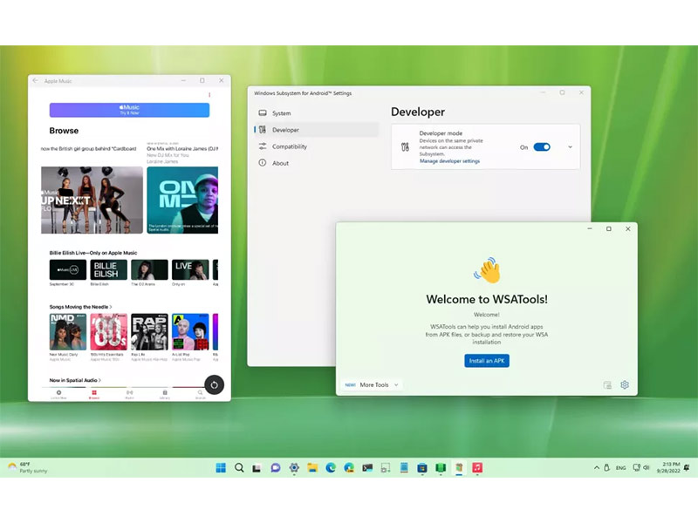Click the WSATools icon beside the settings gear
This screenshot has height=523, width=698.
(x=607, y=384)
